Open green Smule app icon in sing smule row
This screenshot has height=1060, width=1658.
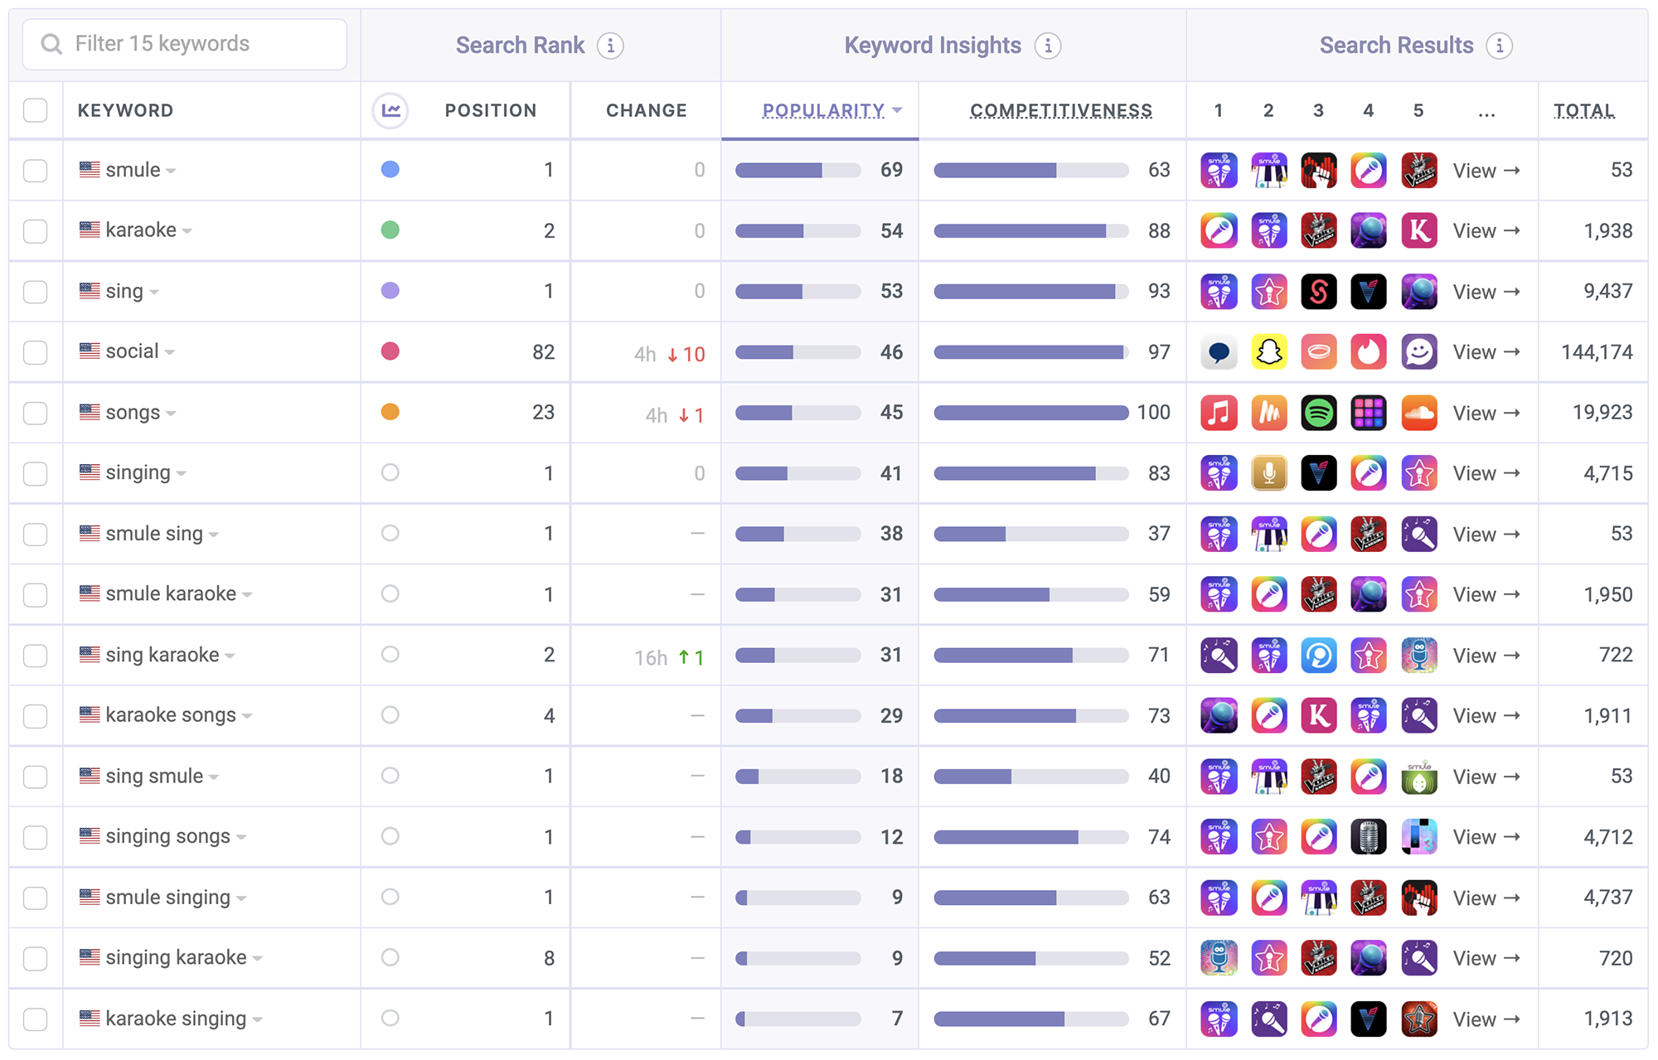pos(1419,777)
